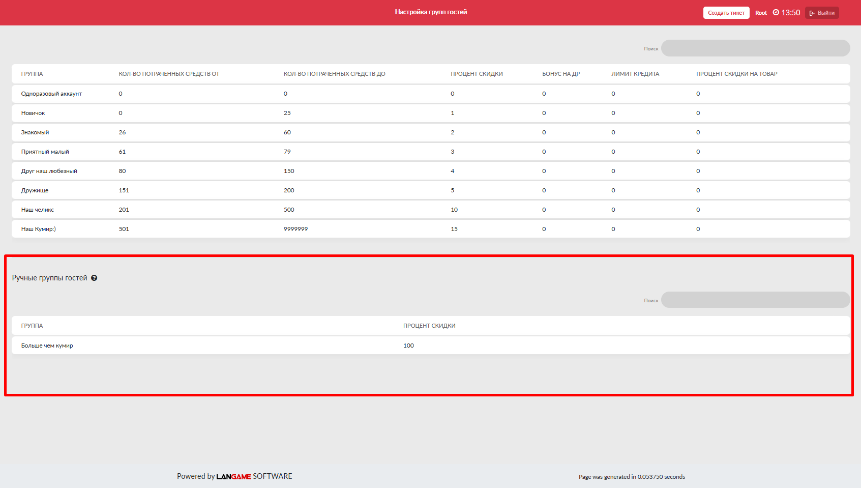Focus the Поиск field under Ручные группы гостей

[x=755, y=300]
